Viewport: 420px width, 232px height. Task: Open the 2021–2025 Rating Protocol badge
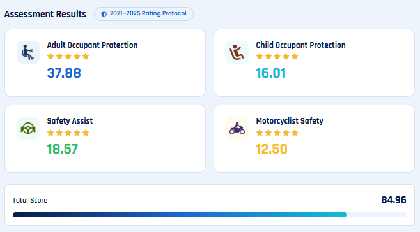point(144,14)
